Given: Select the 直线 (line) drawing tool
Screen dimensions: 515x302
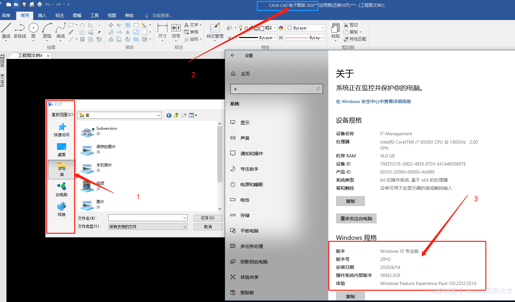Looking at the screenshot, I should 6,31.
